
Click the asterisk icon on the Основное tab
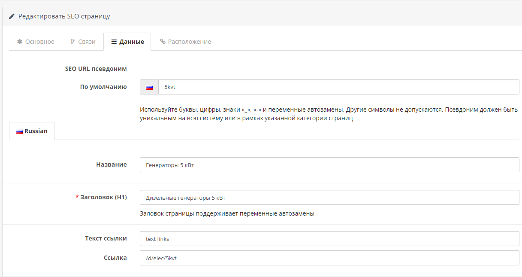coord(19,42)
